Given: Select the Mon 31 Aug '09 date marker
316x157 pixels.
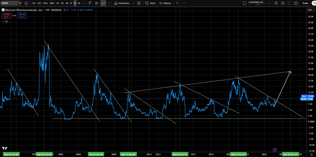Looking at the screenshot, I should point(128,154).
